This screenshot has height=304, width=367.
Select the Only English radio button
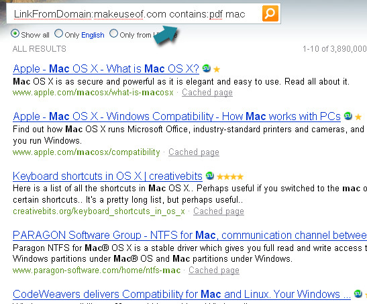(x=58, y=34)
